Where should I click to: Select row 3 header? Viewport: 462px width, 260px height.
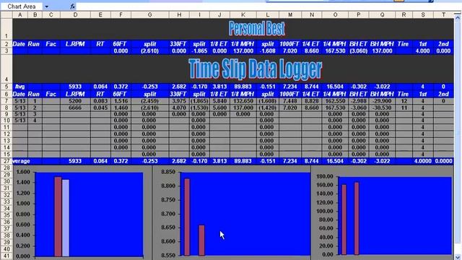6,51
